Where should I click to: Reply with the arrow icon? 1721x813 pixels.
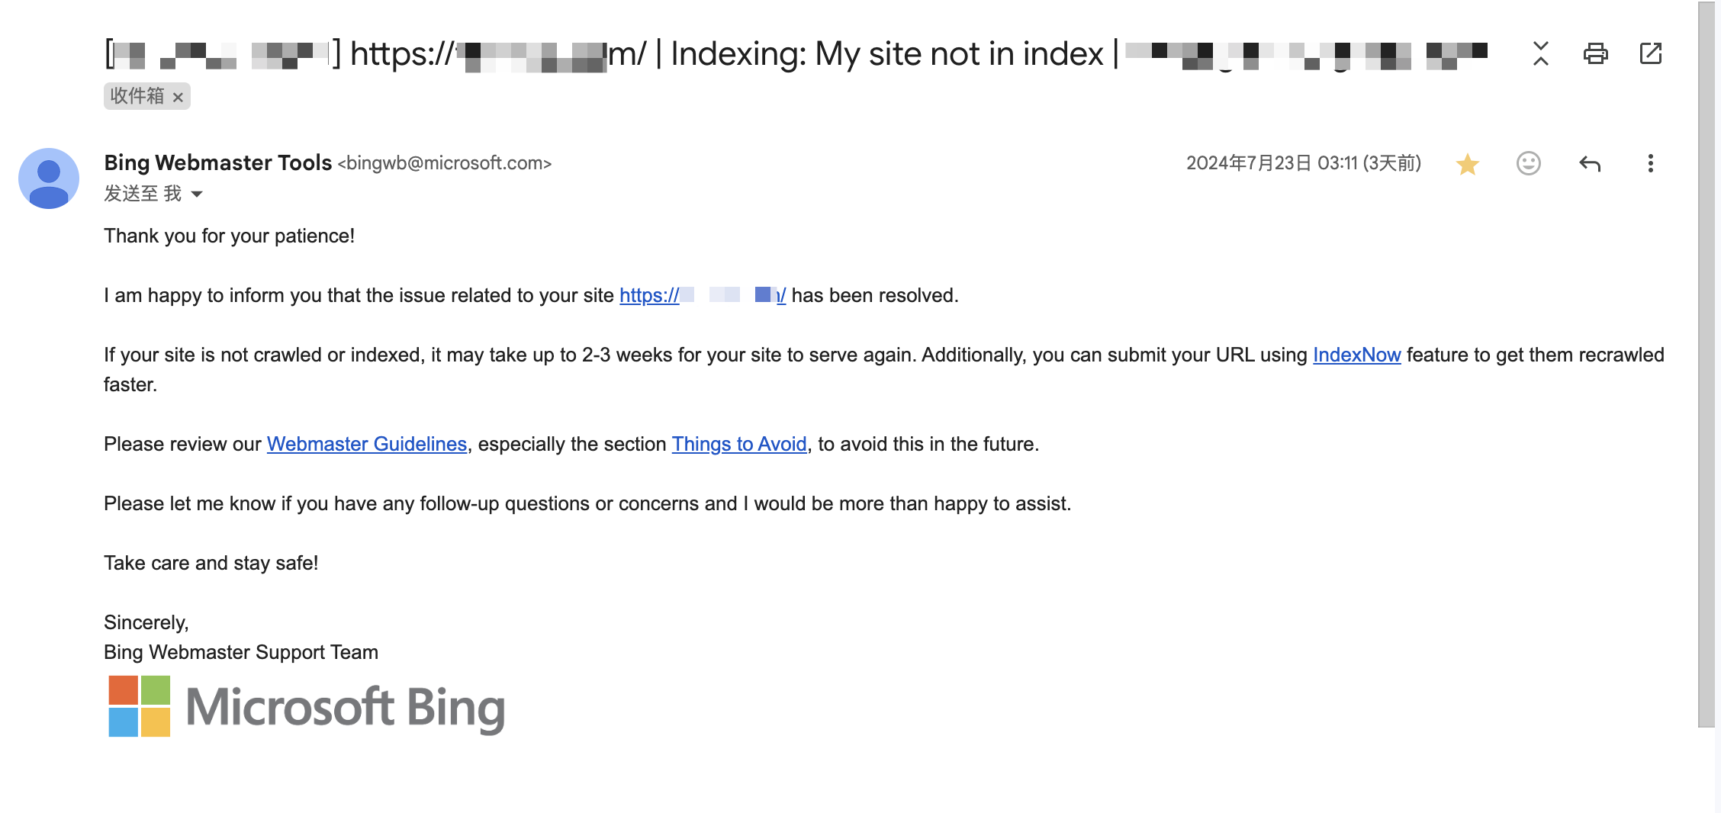[x=1590, y=163]
